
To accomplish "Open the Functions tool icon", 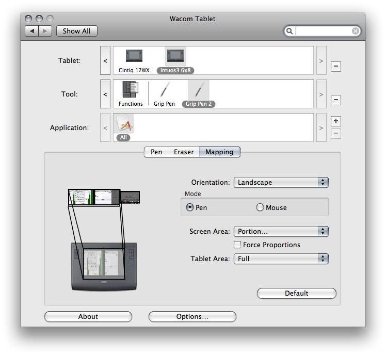I will [x=131, y=90].
